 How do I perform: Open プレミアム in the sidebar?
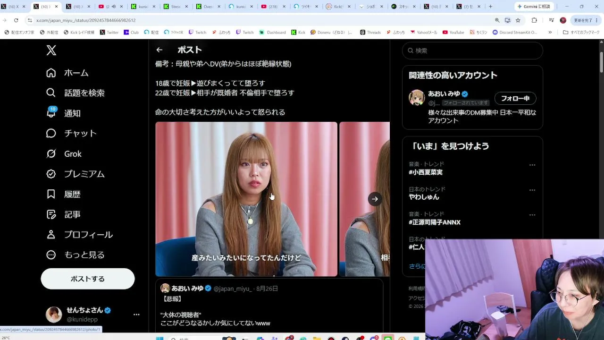click(75, 174)
